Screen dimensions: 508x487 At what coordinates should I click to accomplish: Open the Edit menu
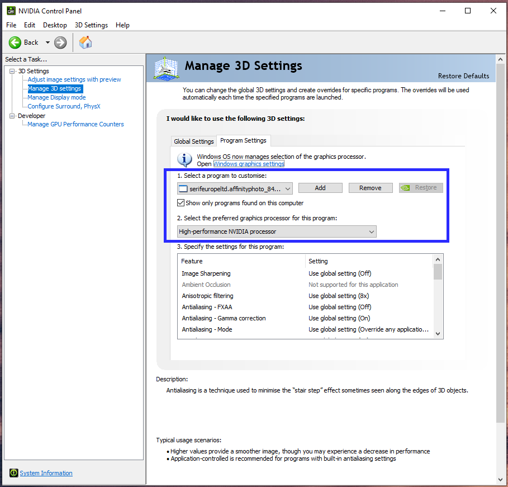coord(30,25)
